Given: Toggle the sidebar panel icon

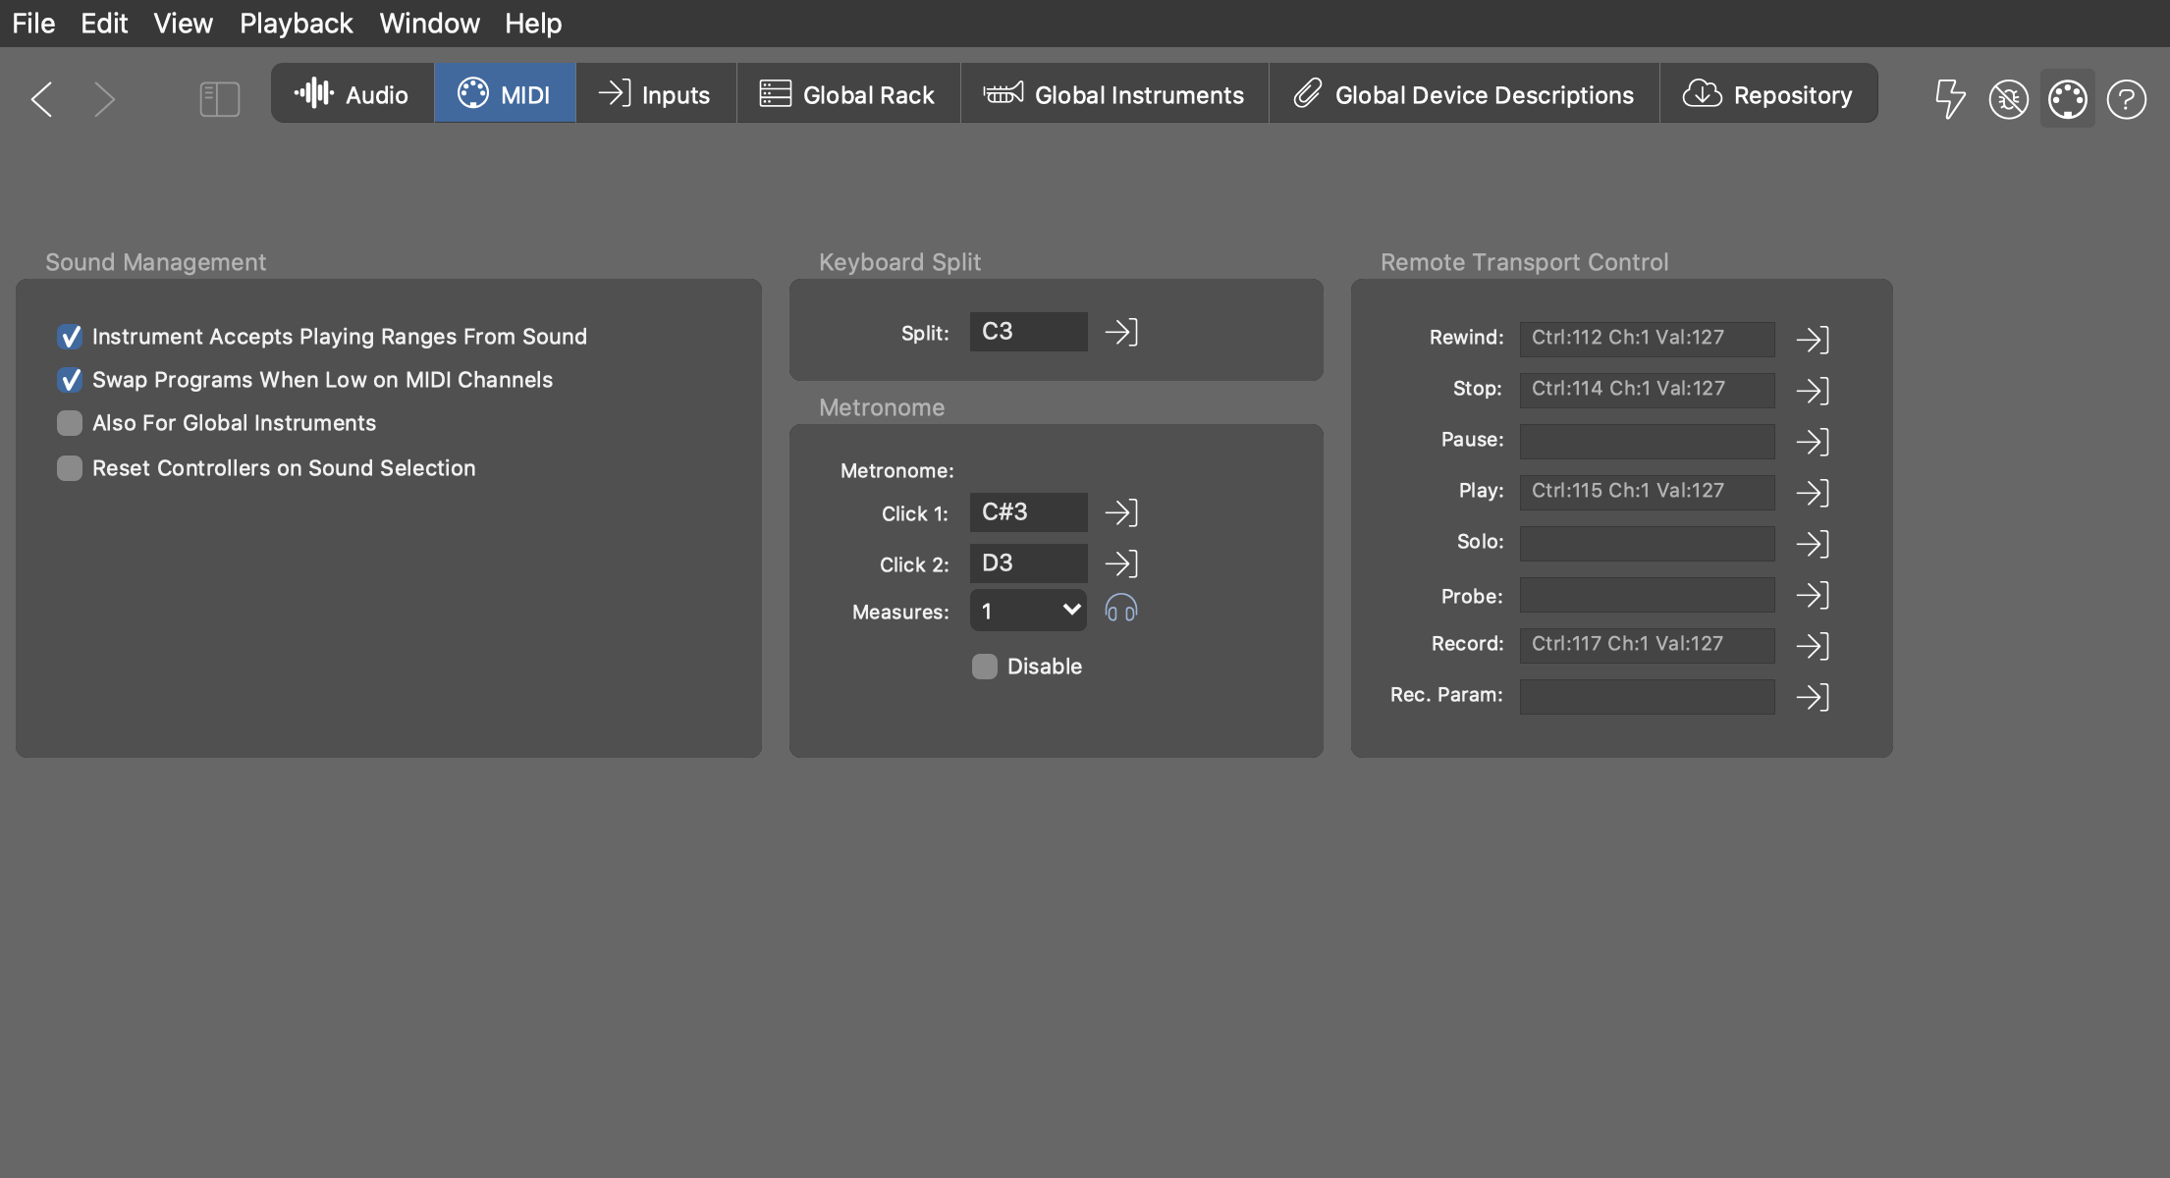Looking at the screenshot, I should pyautogui.click(x=219, y=98).
